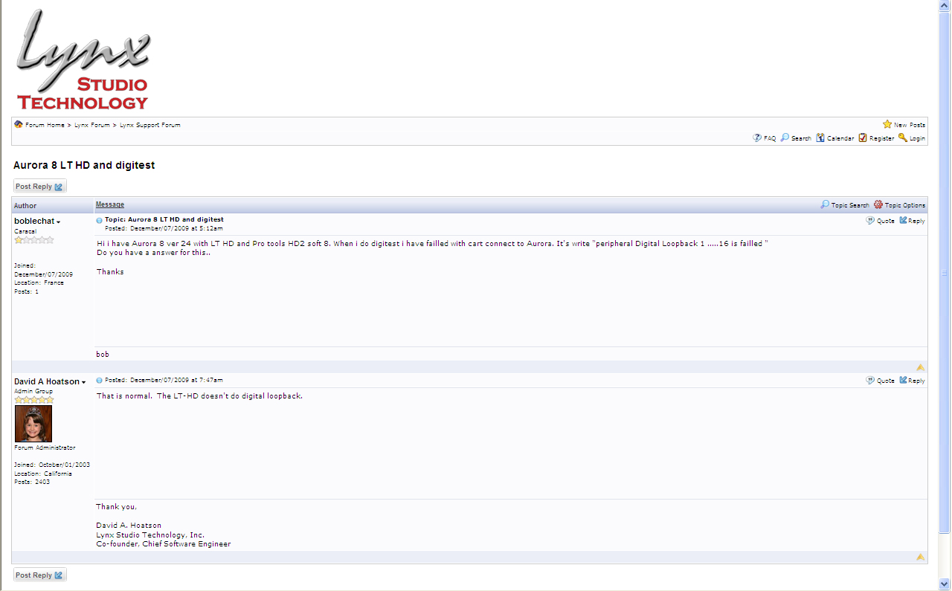Reply to David A Hoatson's post
This screenshot has height=591, width=952.
click(x=913, y=381)
